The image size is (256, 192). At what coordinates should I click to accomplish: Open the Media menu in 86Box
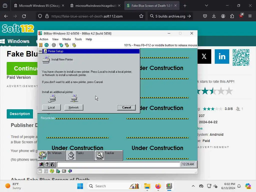point(66,39)
